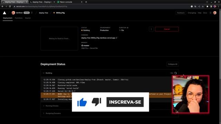Image resolution: width=221 pixels, height=124 pixels.
Task: Switch to the Source tab
Action: (x=28, y=18)
